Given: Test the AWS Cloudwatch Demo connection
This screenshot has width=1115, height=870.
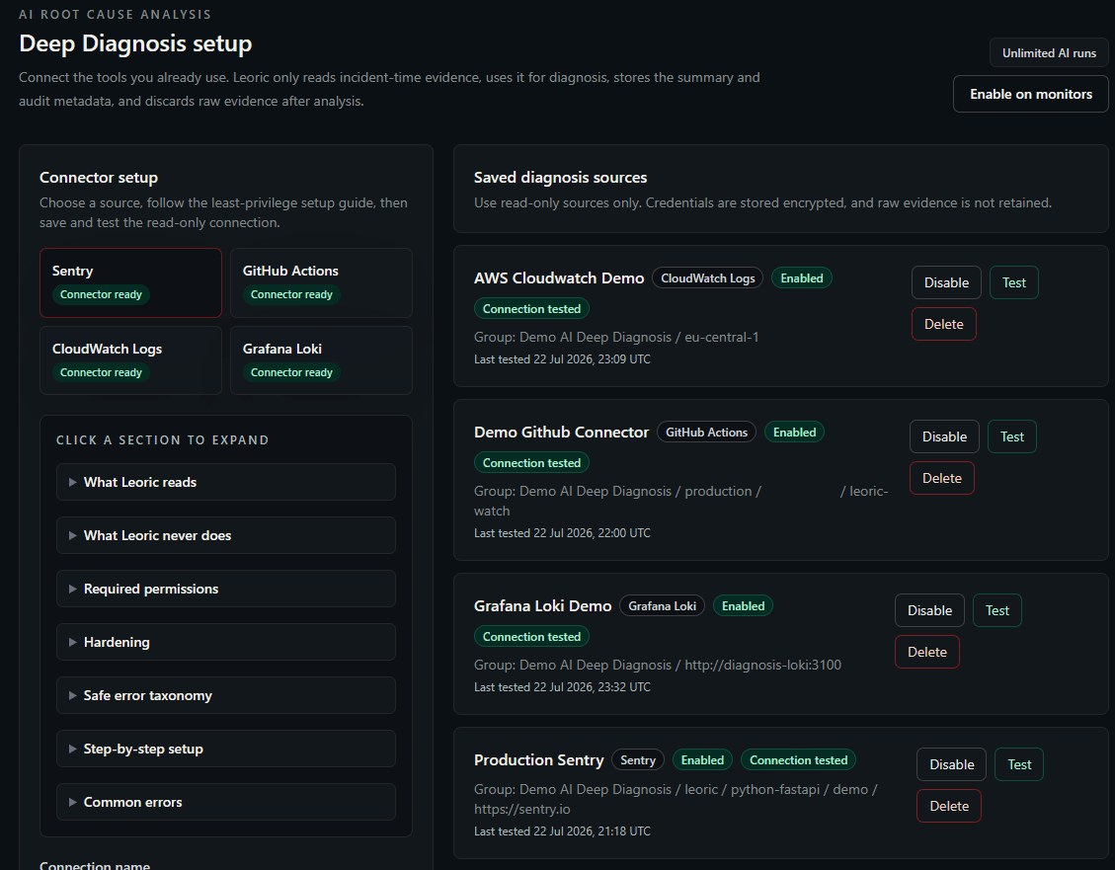Looking at the screenshot, I should pos(1014,282).
